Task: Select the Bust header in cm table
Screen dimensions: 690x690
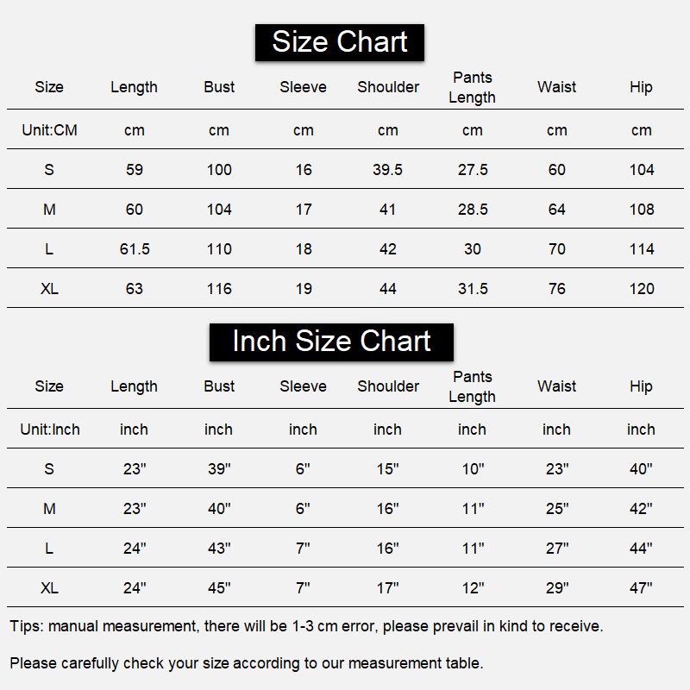Action: pyautogui.click(x=219, y=87)
